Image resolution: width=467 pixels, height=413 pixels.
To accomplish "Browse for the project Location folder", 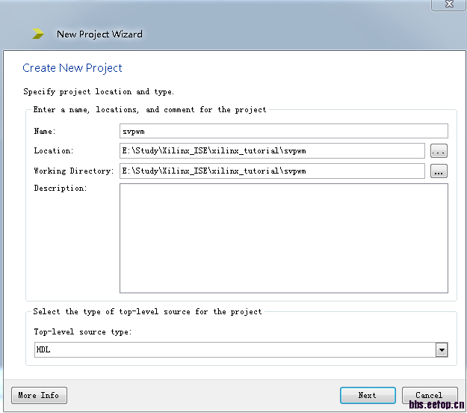I will point(439,151).
